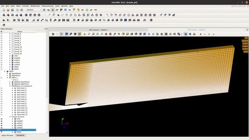Image resolution: width=249 pixels, height=140 pixels.
Task: Select Group_12 in the tree
Action: coord(18,51)
